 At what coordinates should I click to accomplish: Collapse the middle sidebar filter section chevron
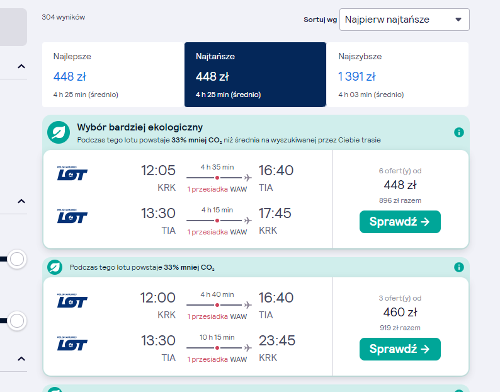click(21, 201)
